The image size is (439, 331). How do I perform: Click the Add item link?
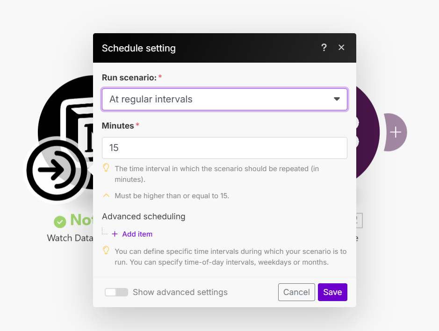(x=137, y=234)
